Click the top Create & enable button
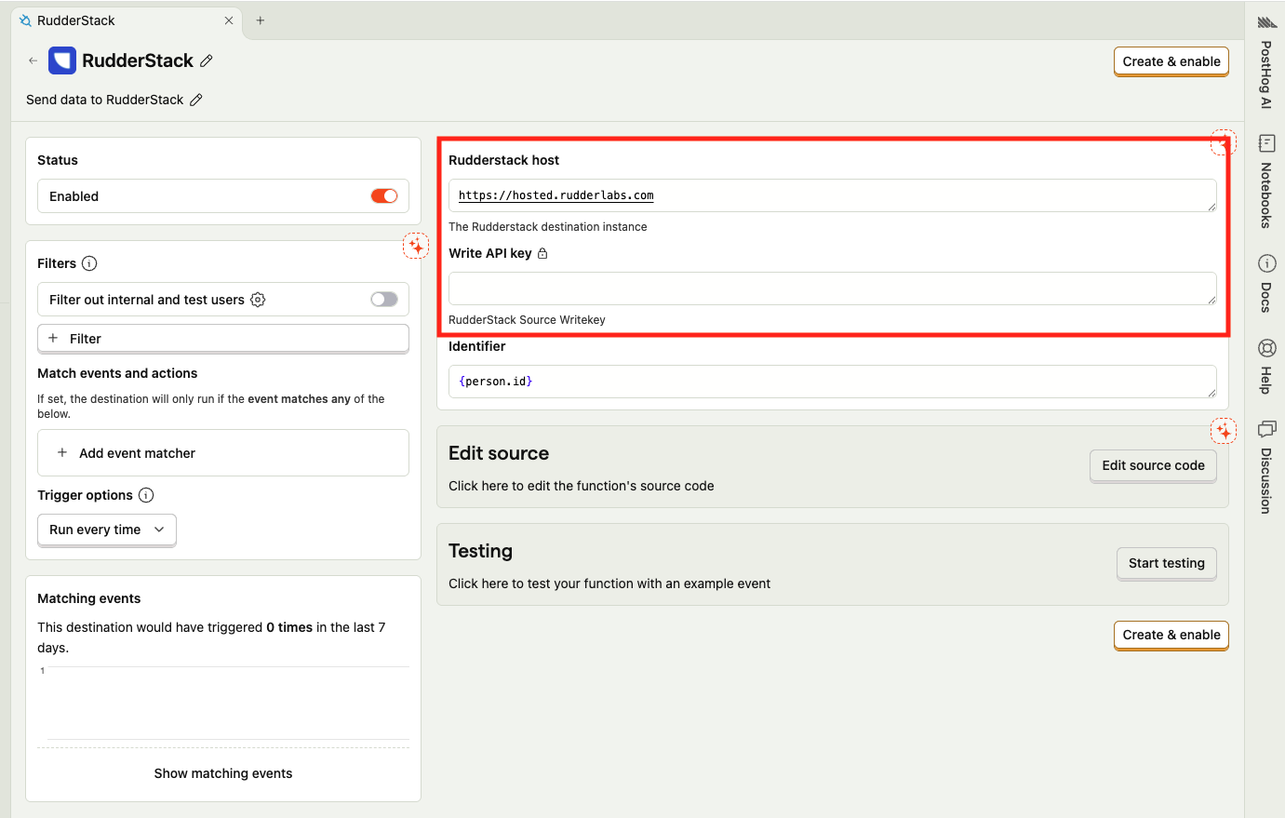This screenshot has height=818, width=1285. click(1171, 61)
